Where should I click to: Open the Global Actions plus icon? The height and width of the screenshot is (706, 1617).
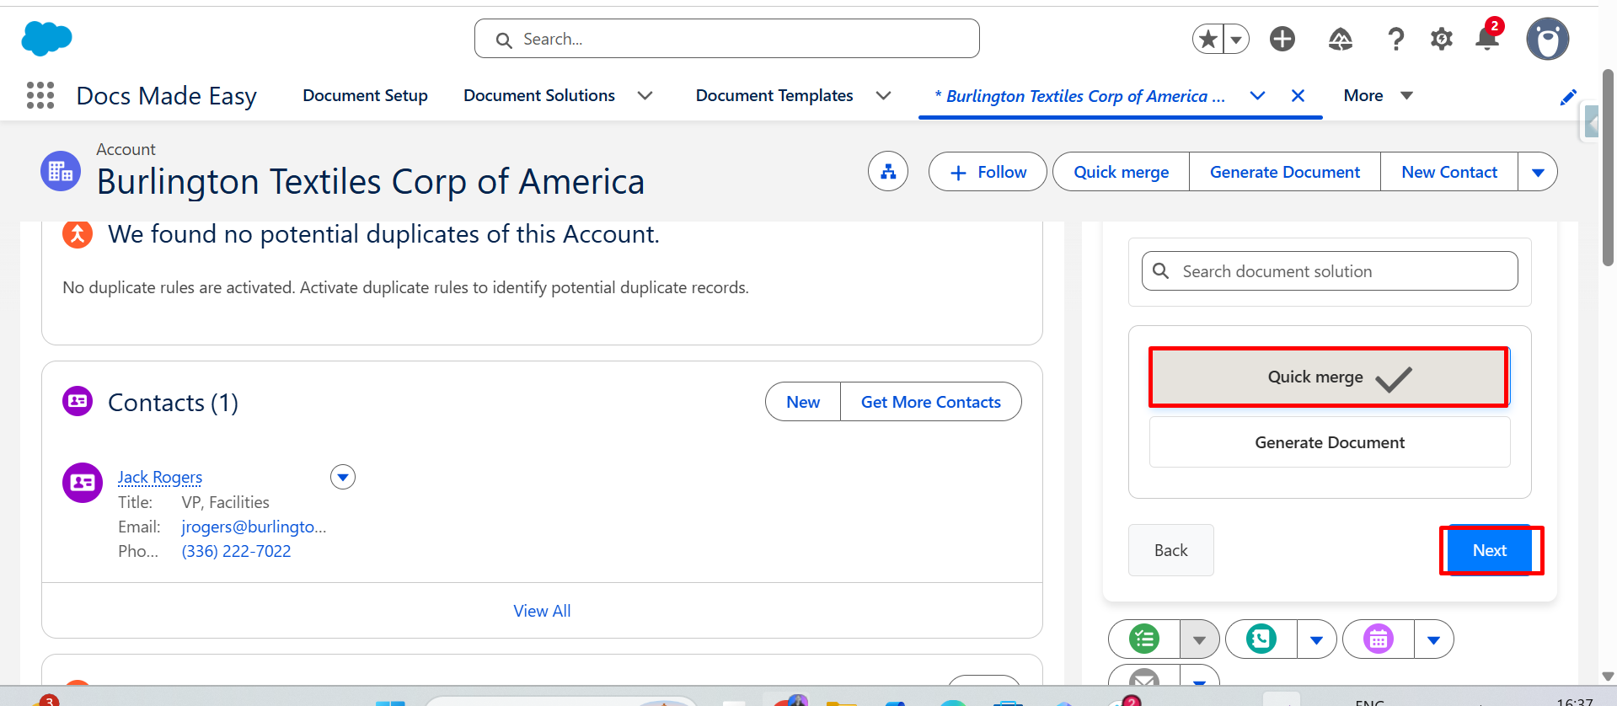click(x=1282, y=39)
